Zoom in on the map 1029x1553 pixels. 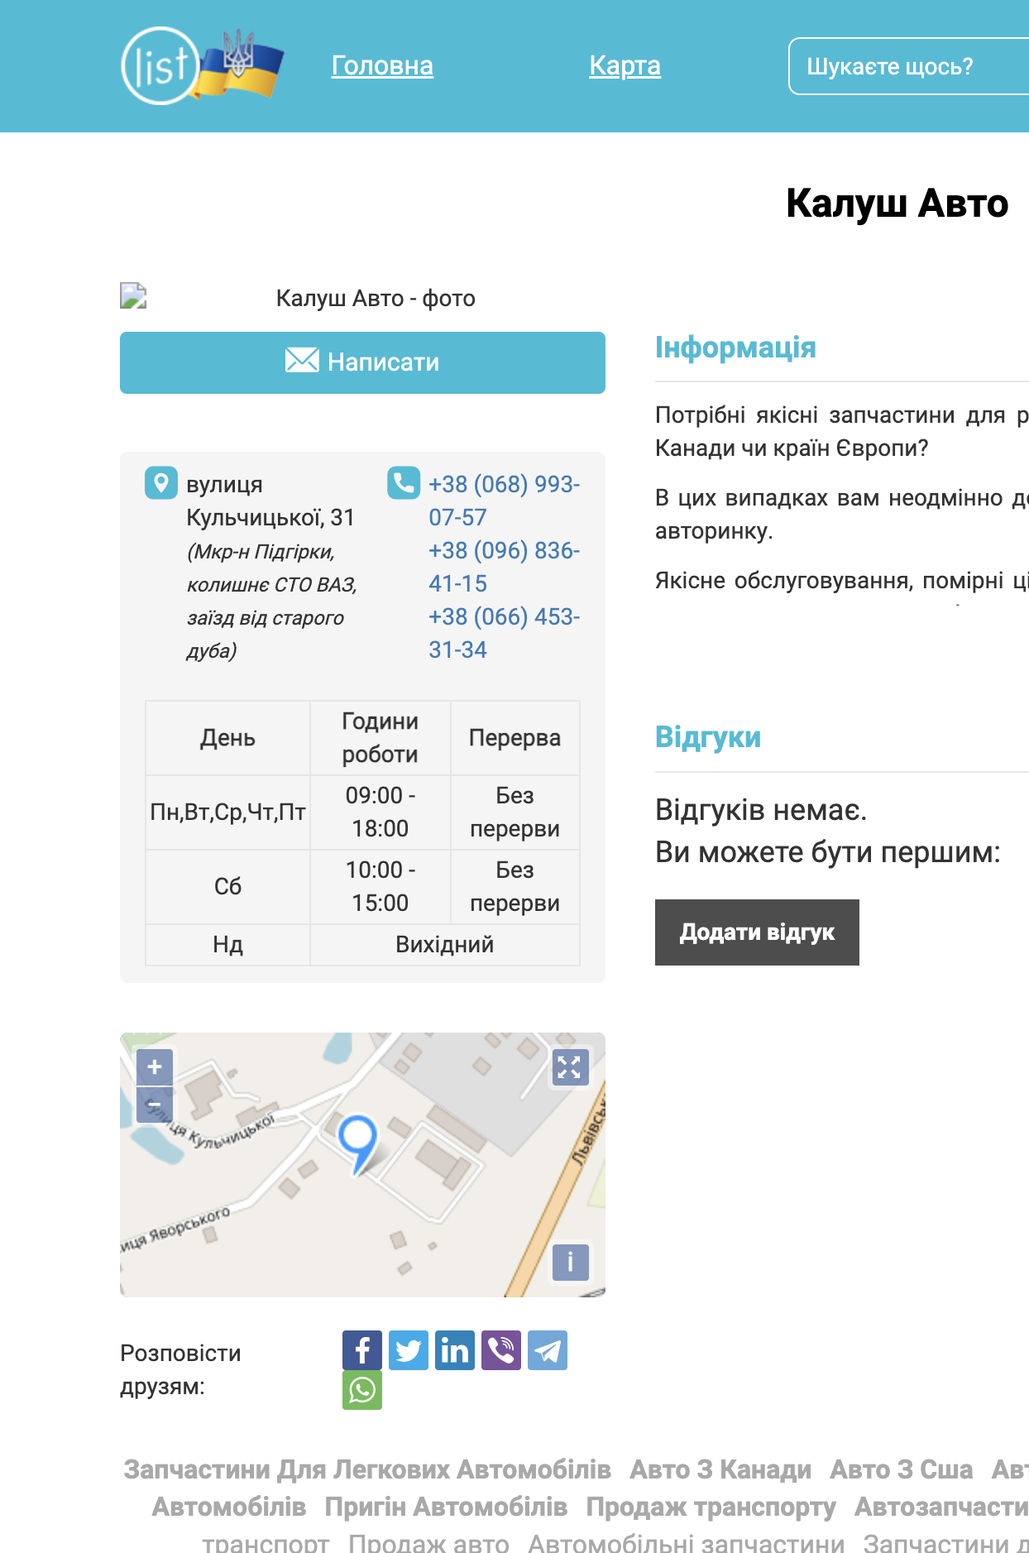(155, 1067)
